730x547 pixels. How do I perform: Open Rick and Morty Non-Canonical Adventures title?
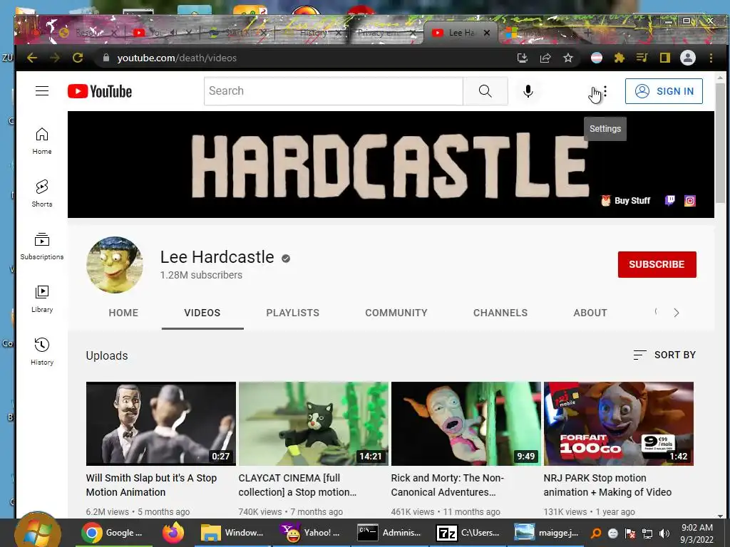point(448,485)
